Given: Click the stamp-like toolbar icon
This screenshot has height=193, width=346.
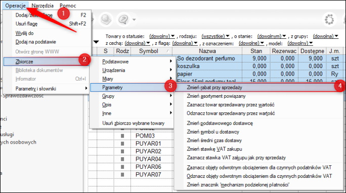Looking at the screenshot, I should point(106,20).
